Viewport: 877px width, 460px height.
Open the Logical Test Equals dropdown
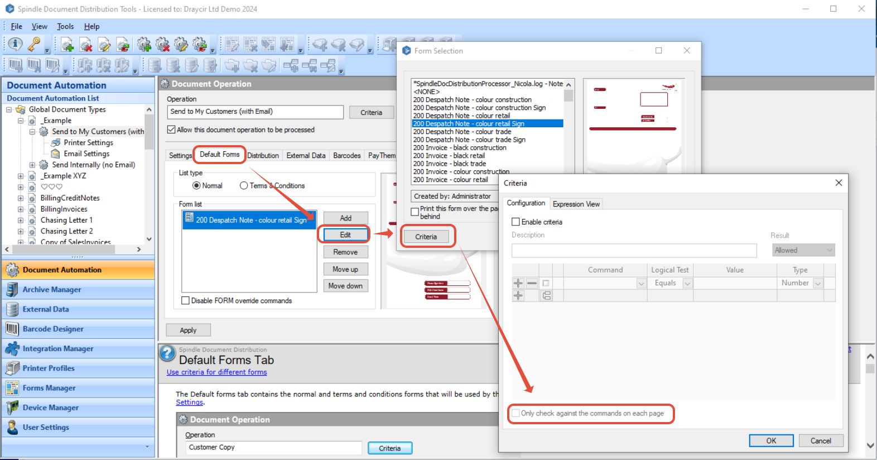[687, 284]
